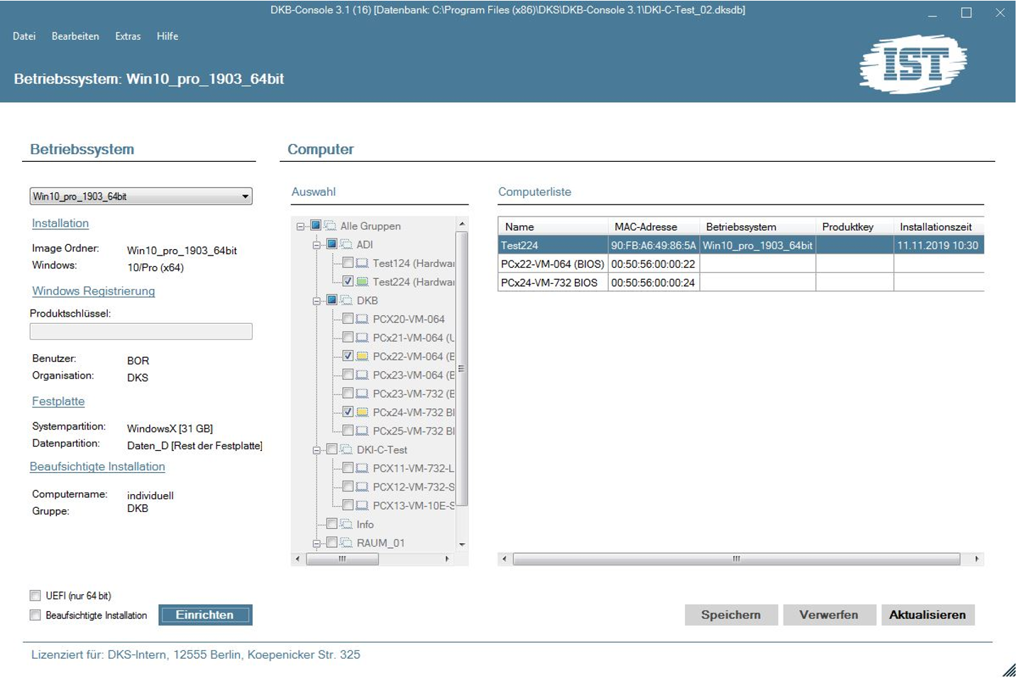The width and height of the screenshot is (1017, 678).
Task: Click the DKI-C-Test group icon
Action: coord(346,449)
